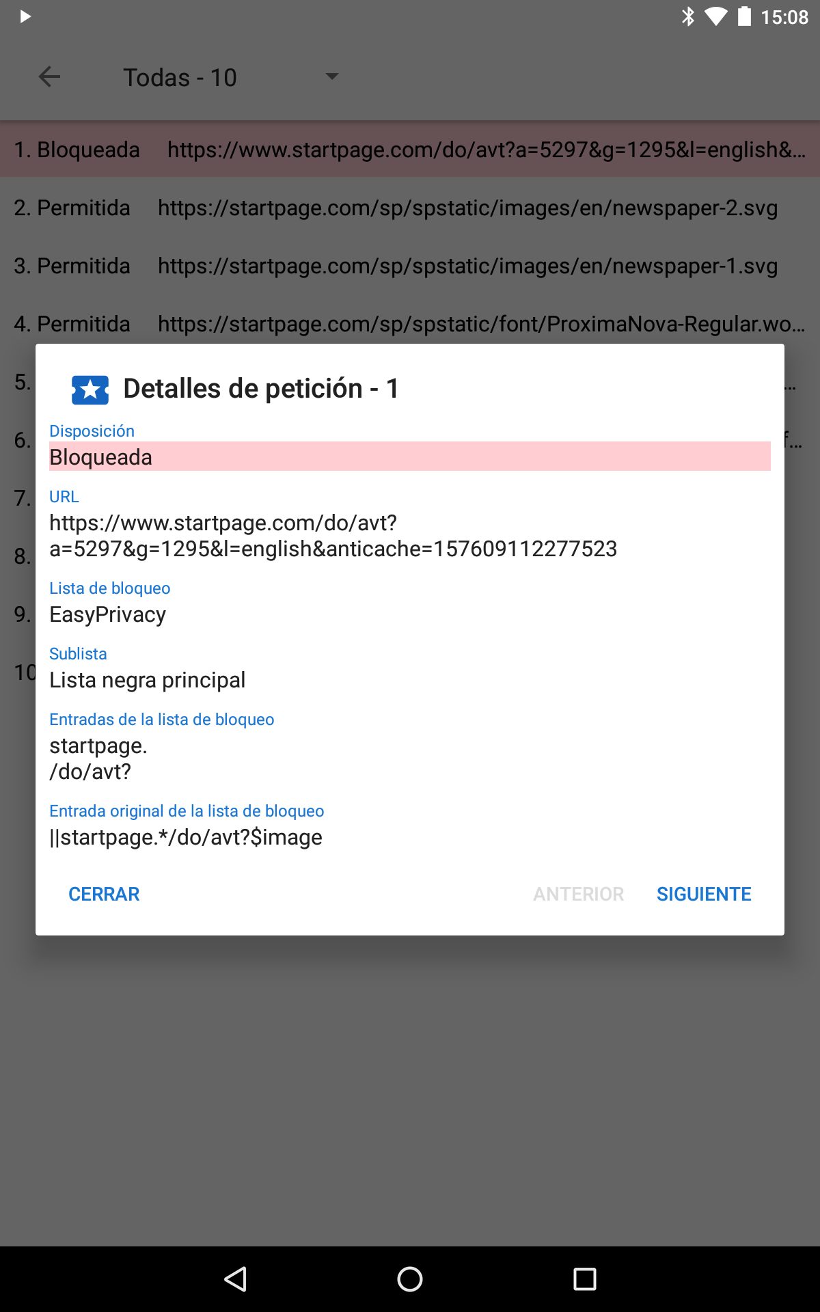Image resolution: width=820 pixels, height=1312 pixels.
Task: Tap the blue star dialog icon
Action: pyautogui.click(x=90, y=389)
